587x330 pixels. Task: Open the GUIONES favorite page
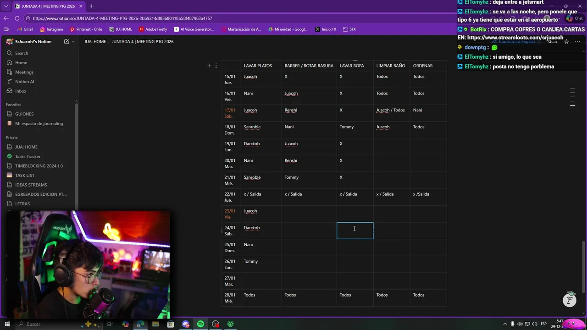24,114
